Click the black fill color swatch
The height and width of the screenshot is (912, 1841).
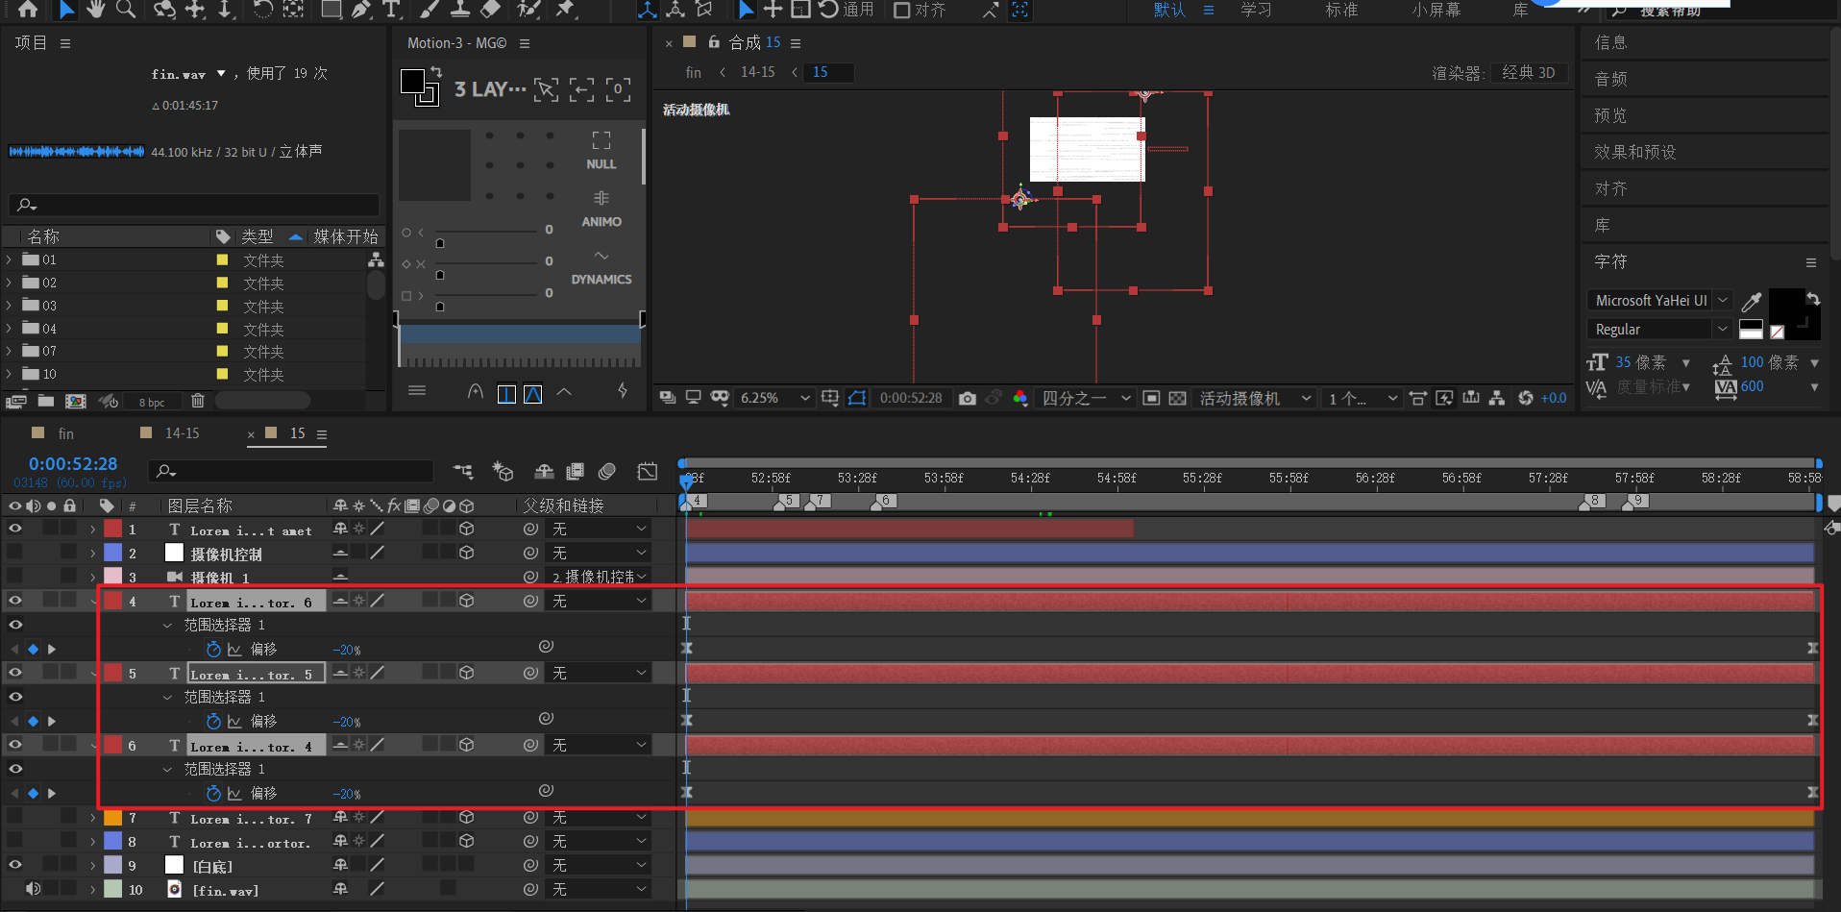coord(1786,308)
